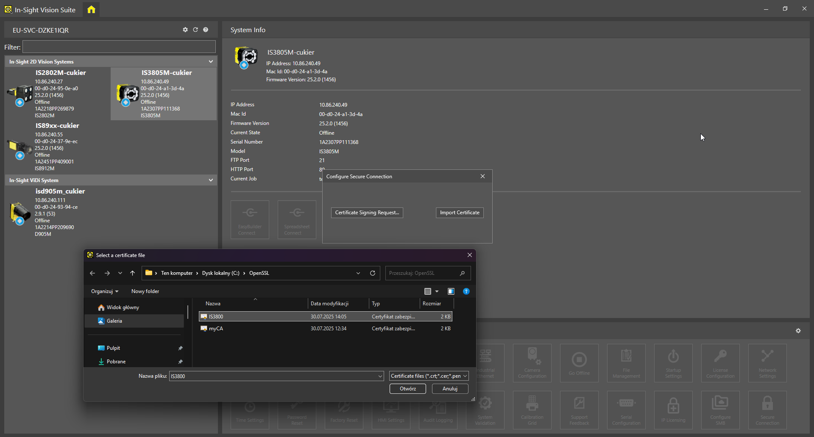Open tools panel settings gear
Image resolution: width=814 pixels, height=437 pixels.
[798, 331]
